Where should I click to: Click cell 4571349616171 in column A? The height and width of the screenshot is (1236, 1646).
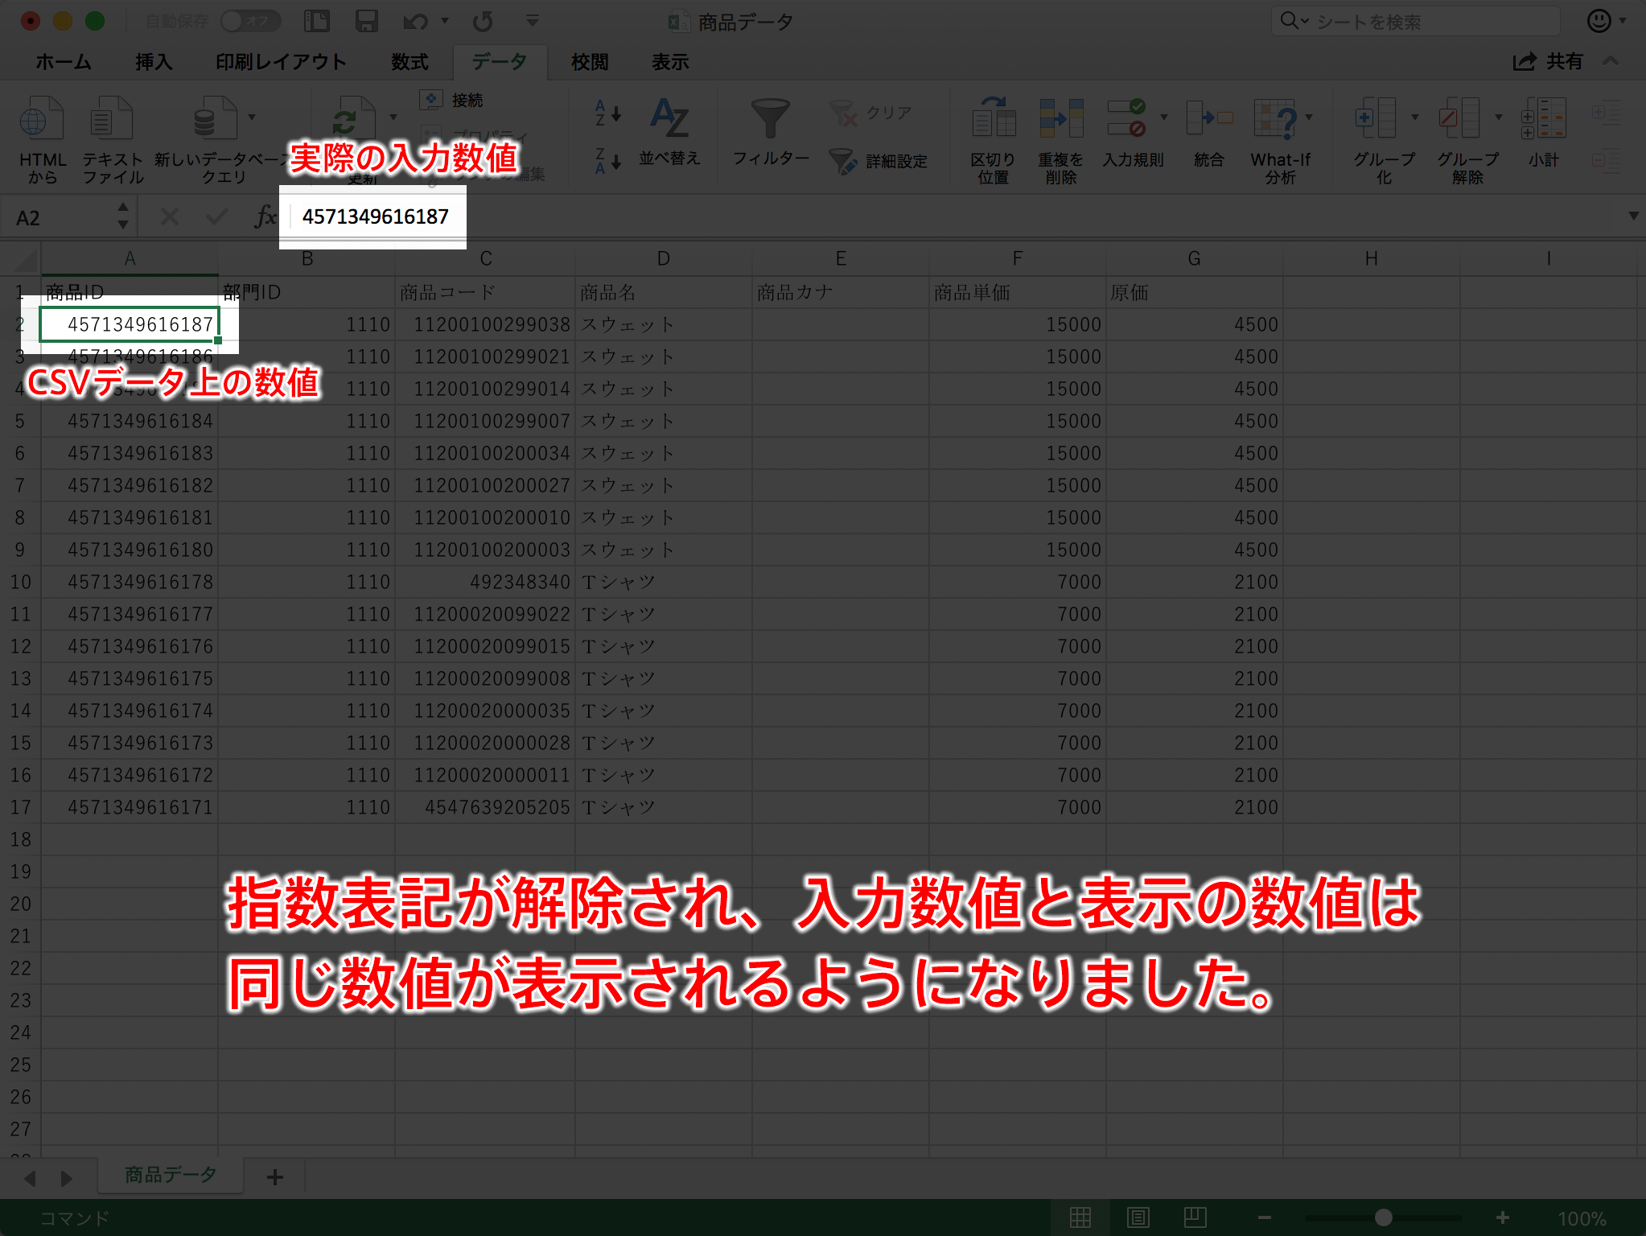(130, 807)
